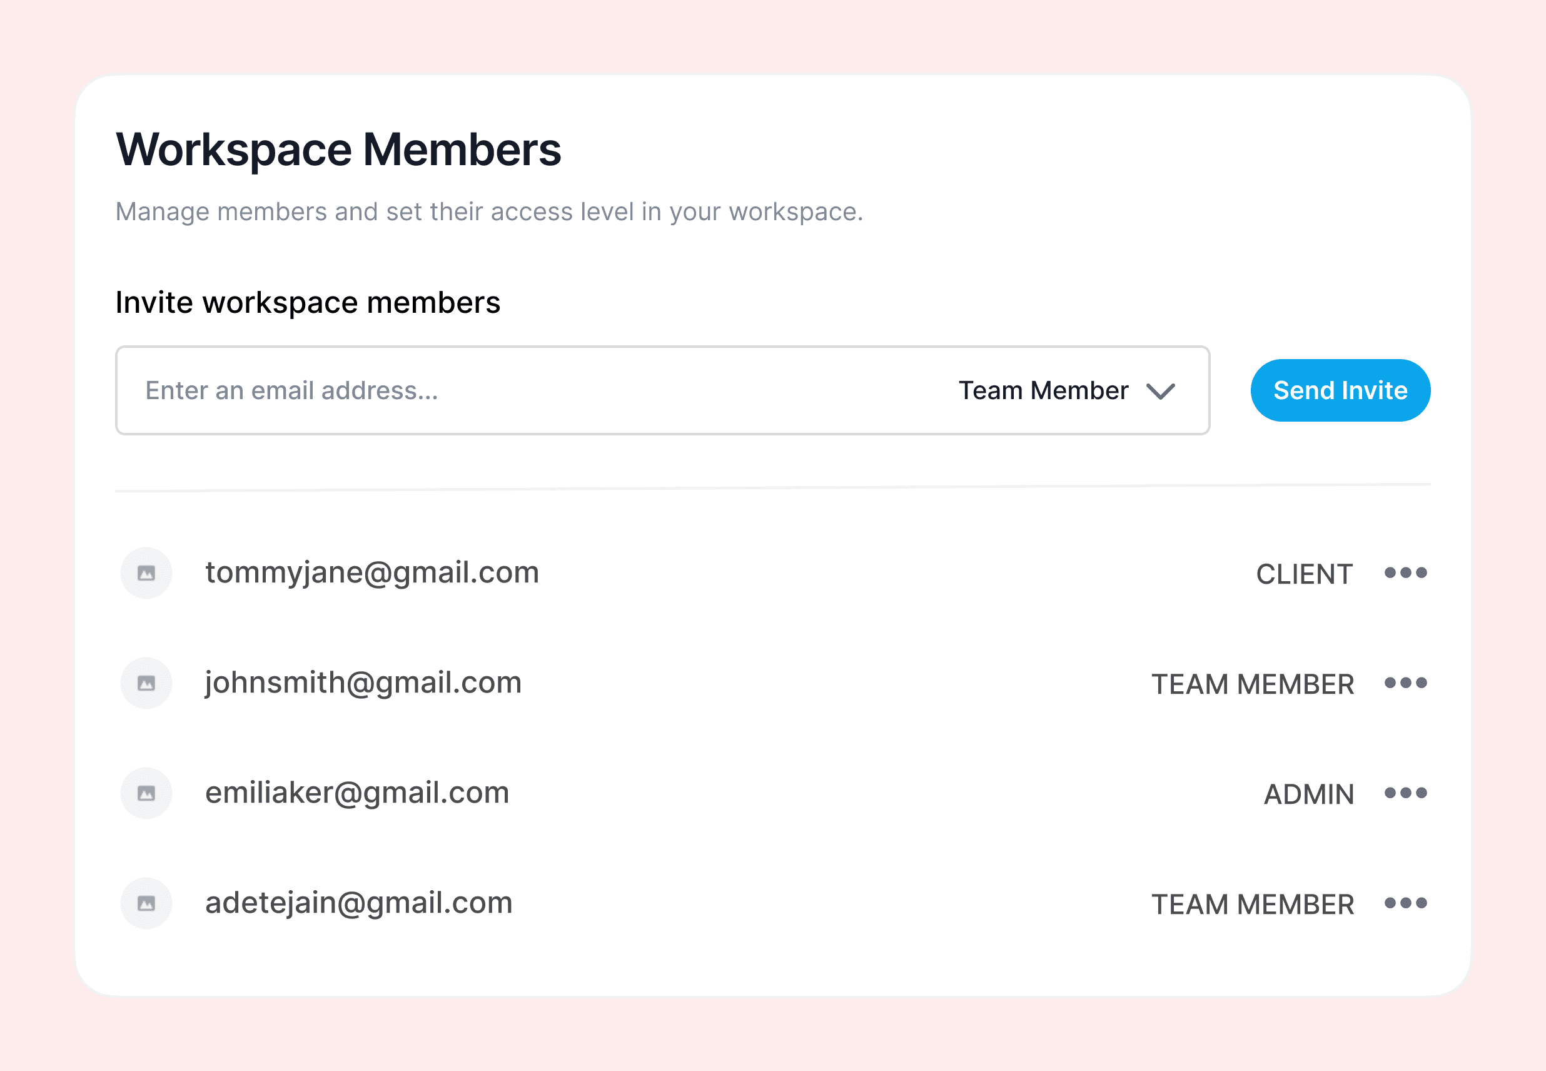Open three-dot menu for johnsmith@gmail.com

click(1405, 683)
